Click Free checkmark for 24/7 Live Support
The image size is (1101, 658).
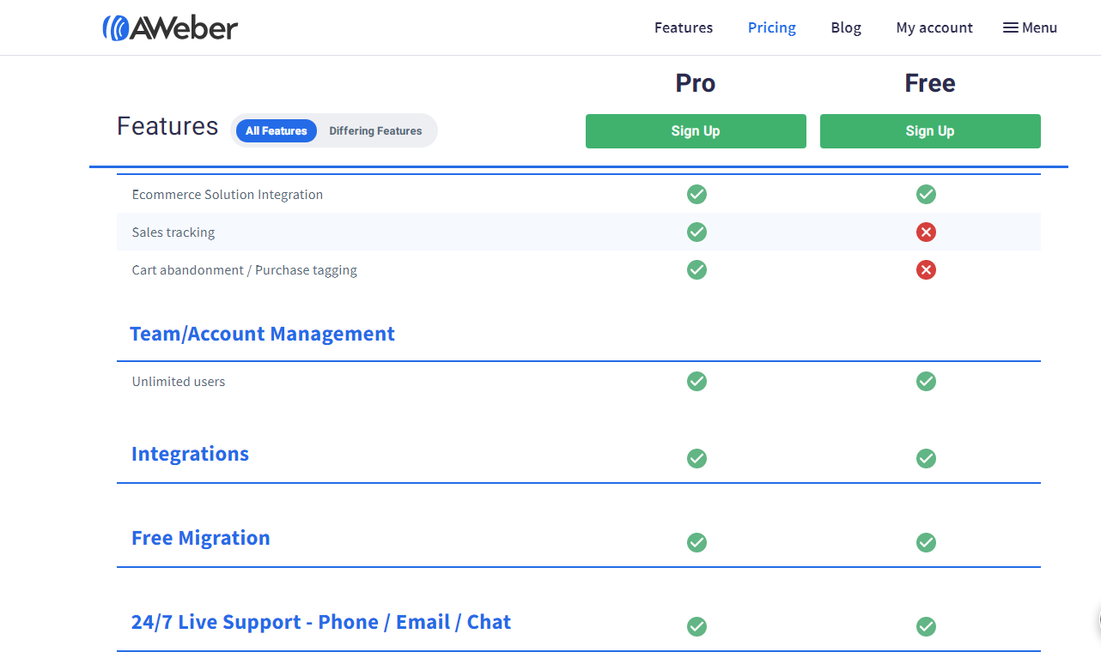(926, 626)
